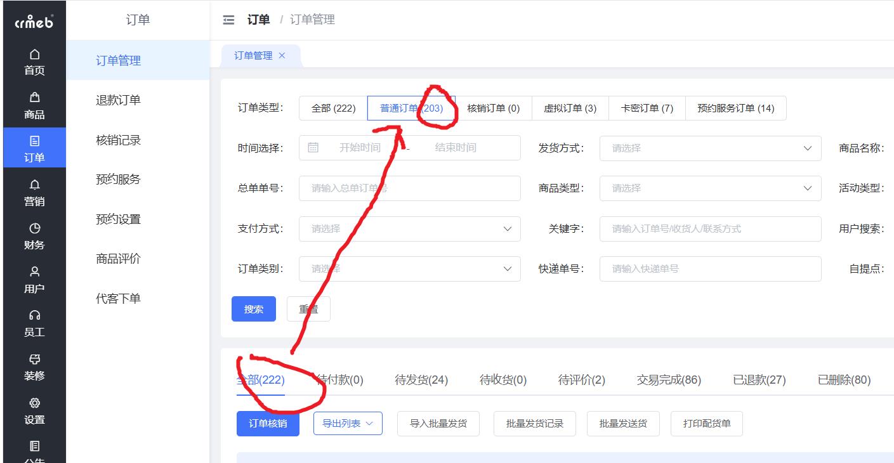
Task: Open the 支付方式 select dropdown
Action: (409, 229)
